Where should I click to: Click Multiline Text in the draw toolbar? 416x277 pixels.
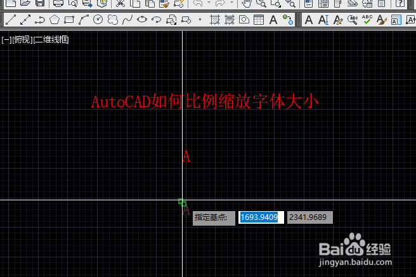(x=273, y=20)
